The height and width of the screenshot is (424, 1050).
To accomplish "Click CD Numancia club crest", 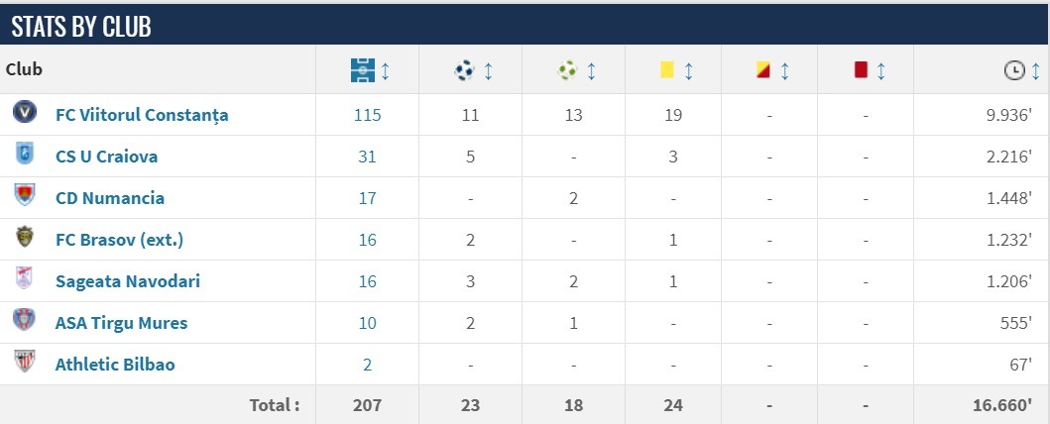I will point(24,196).
